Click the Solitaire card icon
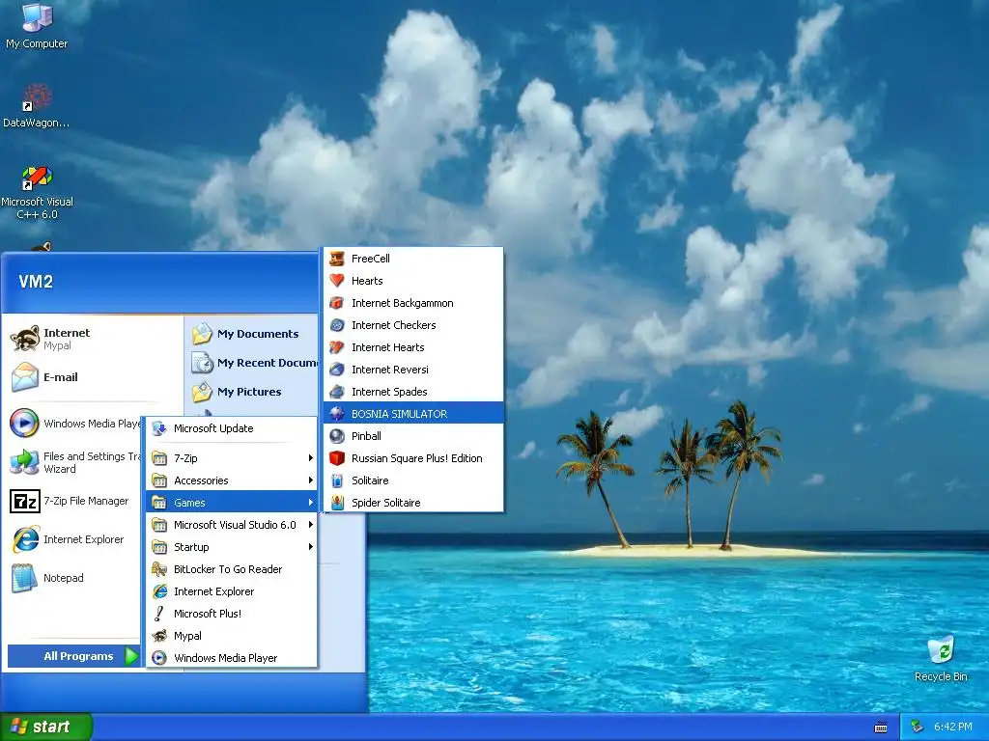The height and width of the screenshot is (741, 989). pyautogui.click(x=337, y=480)
